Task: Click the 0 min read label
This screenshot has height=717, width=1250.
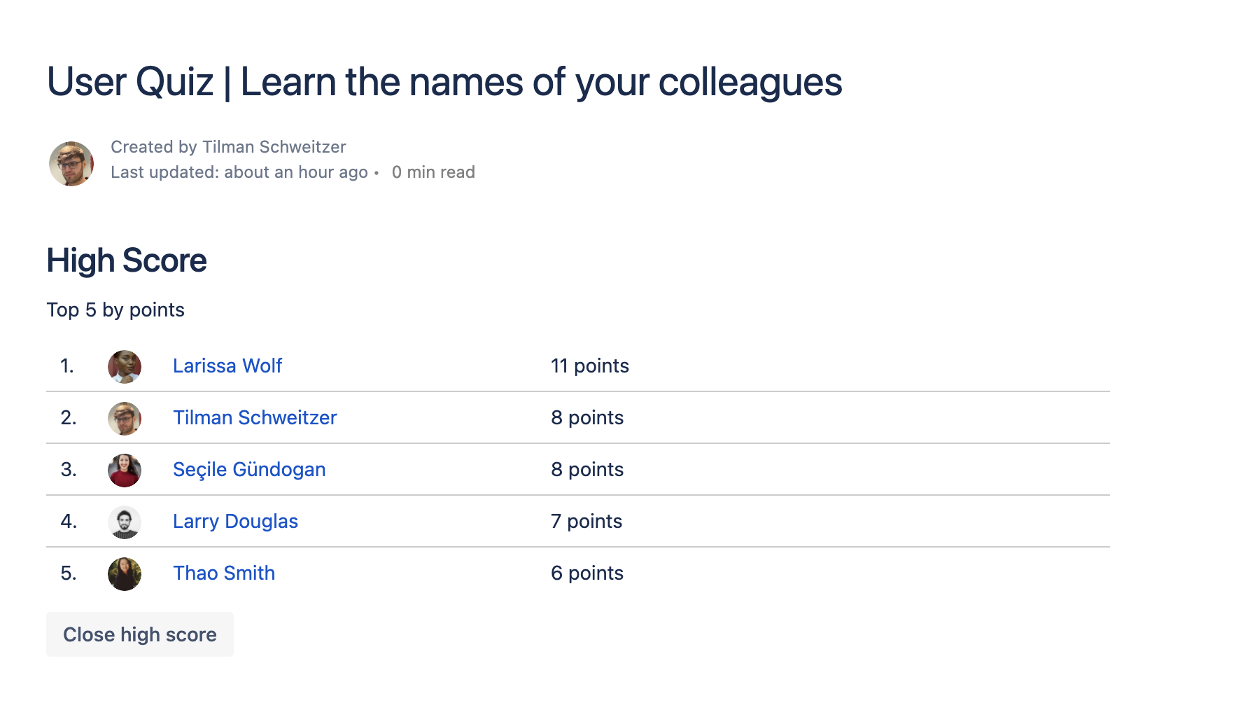Action: (x=433, y=172)
